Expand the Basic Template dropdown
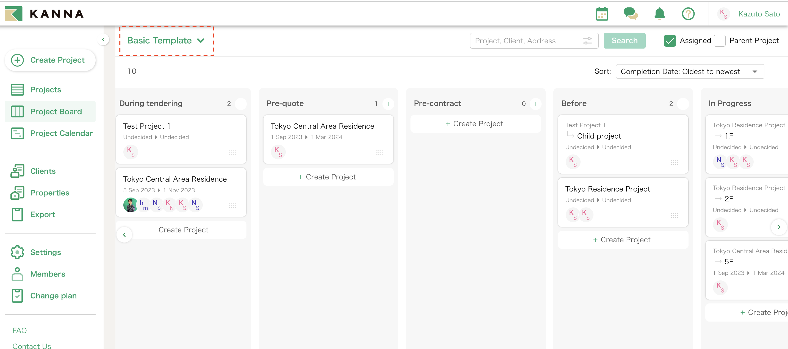Image resolution: width=788 pixels, height=349 pixels. [166, 41]
